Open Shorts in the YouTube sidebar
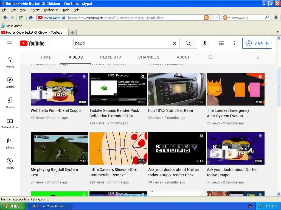Screen dimensions: 281x210 (x=10, y=103)
